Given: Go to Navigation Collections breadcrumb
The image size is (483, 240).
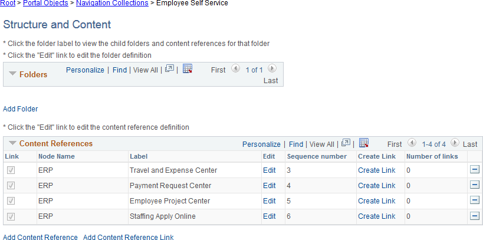Looking at the screenshot, I should coord(112,4).
